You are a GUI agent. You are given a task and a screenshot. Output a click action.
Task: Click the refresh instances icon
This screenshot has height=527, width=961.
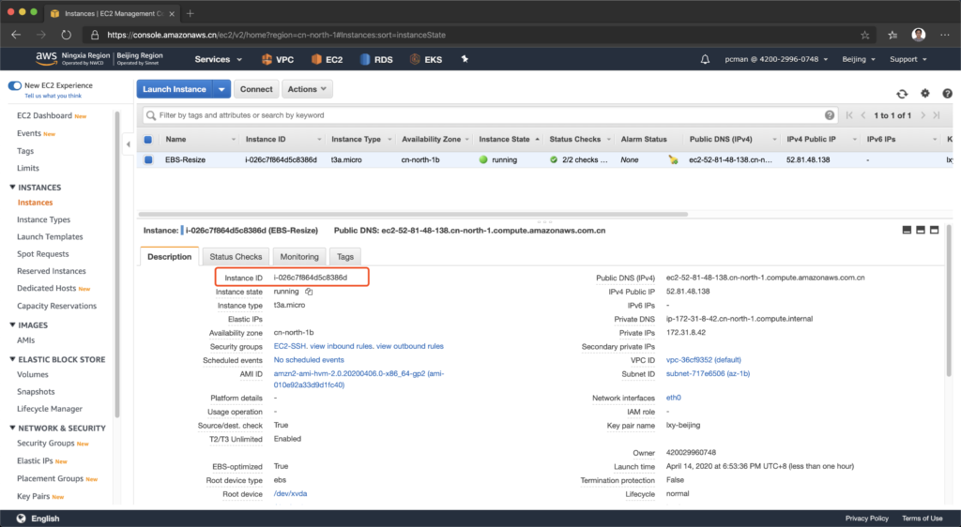click(x=902, y=94)
